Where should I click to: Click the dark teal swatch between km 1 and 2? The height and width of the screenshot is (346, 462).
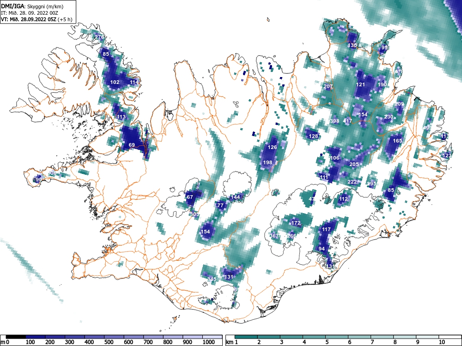tap(246, 337)
